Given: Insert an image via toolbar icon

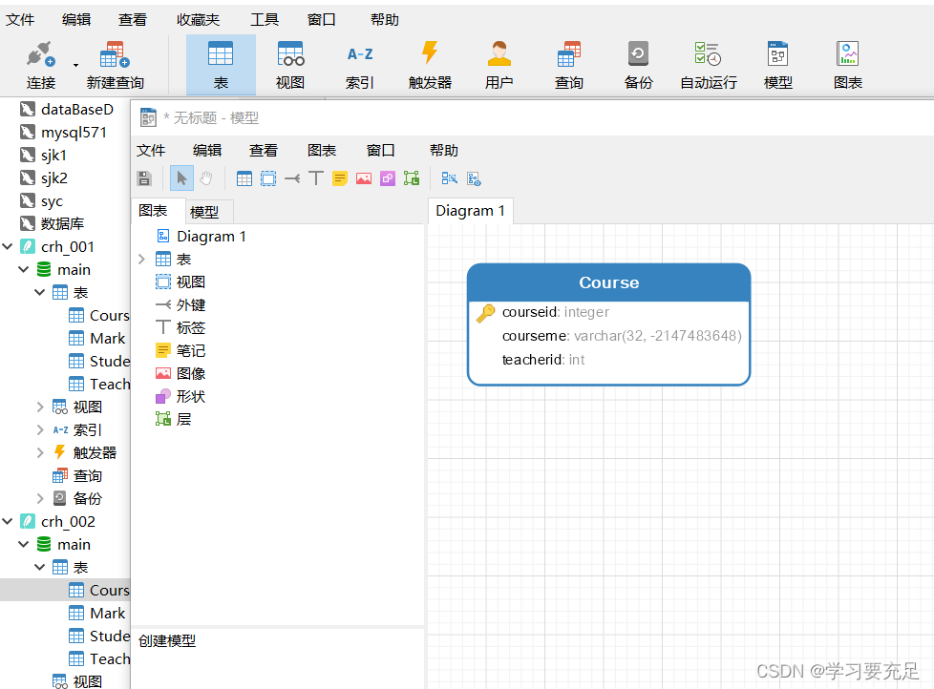Looking at the screenshot, I should click(x=364, y=178).
